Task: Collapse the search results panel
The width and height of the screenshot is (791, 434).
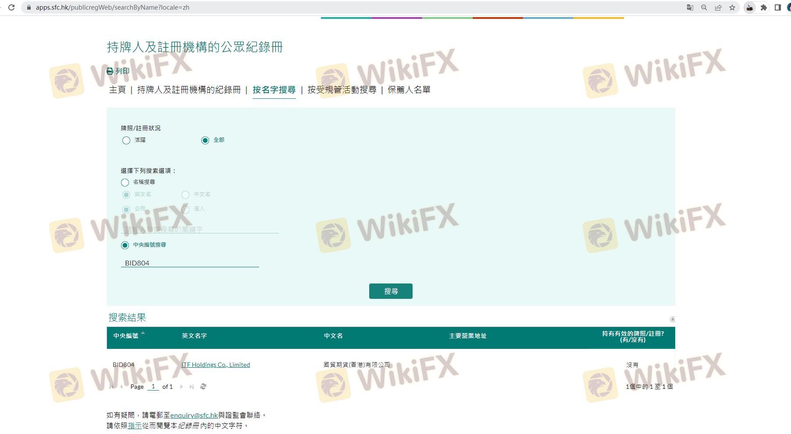Action: (672, 319)
